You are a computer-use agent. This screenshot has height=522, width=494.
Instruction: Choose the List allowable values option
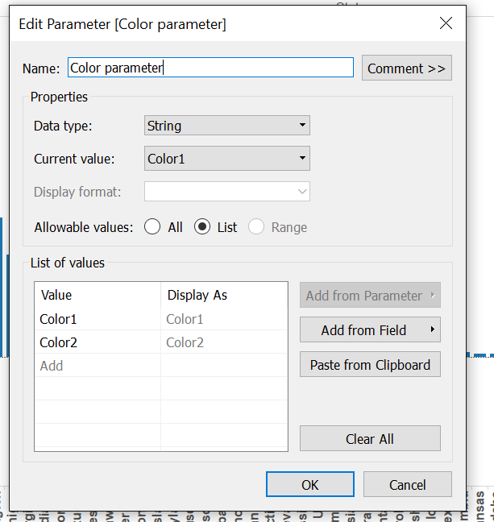(x=203, y=227)
